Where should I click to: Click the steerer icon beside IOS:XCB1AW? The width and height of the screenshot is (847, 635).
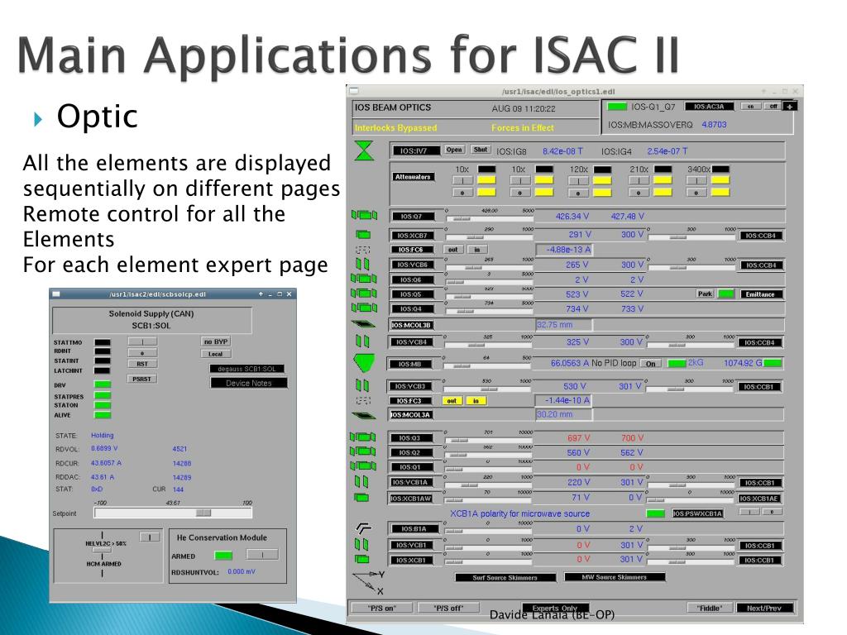pyautogui.click(x=361, y=497)
